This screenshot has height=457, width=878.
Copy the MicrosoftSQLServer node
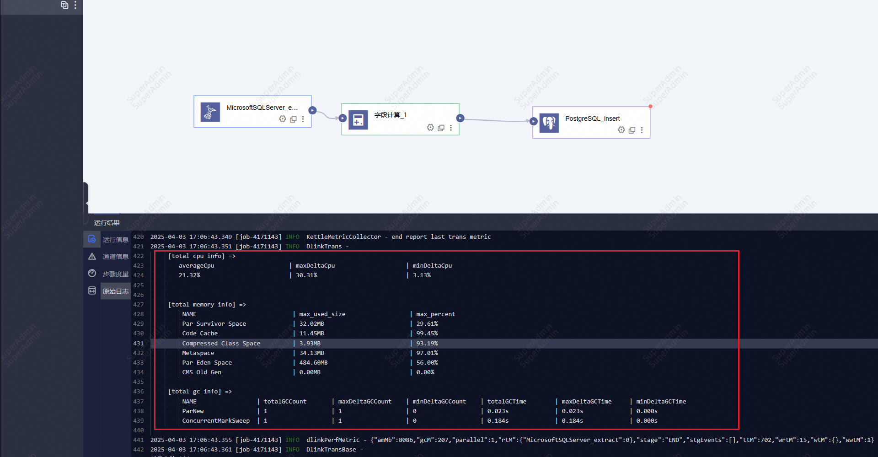tap(293, 119)
